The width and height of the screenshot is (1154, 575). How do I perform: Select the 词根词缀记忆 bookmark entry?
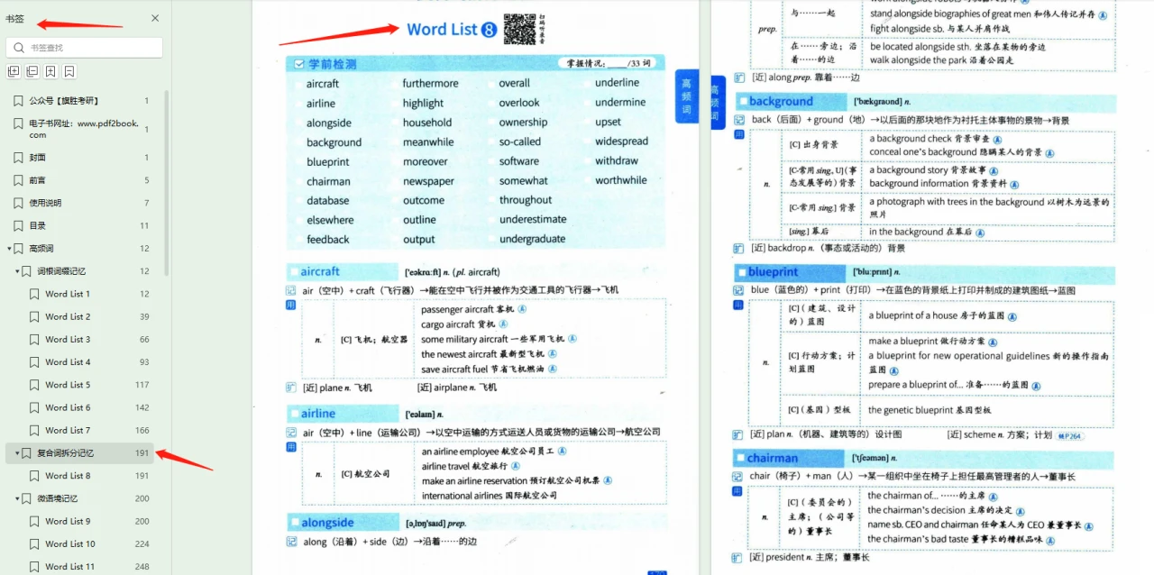pos(61,271)
